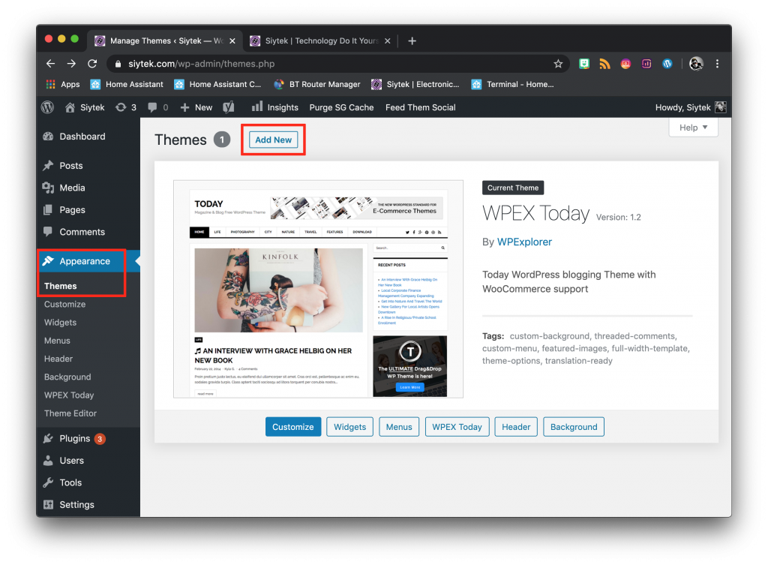This screenshot has height=565, width=768.
Task: Close the Siytek Technology tab
Action: (x=388, y=41)
